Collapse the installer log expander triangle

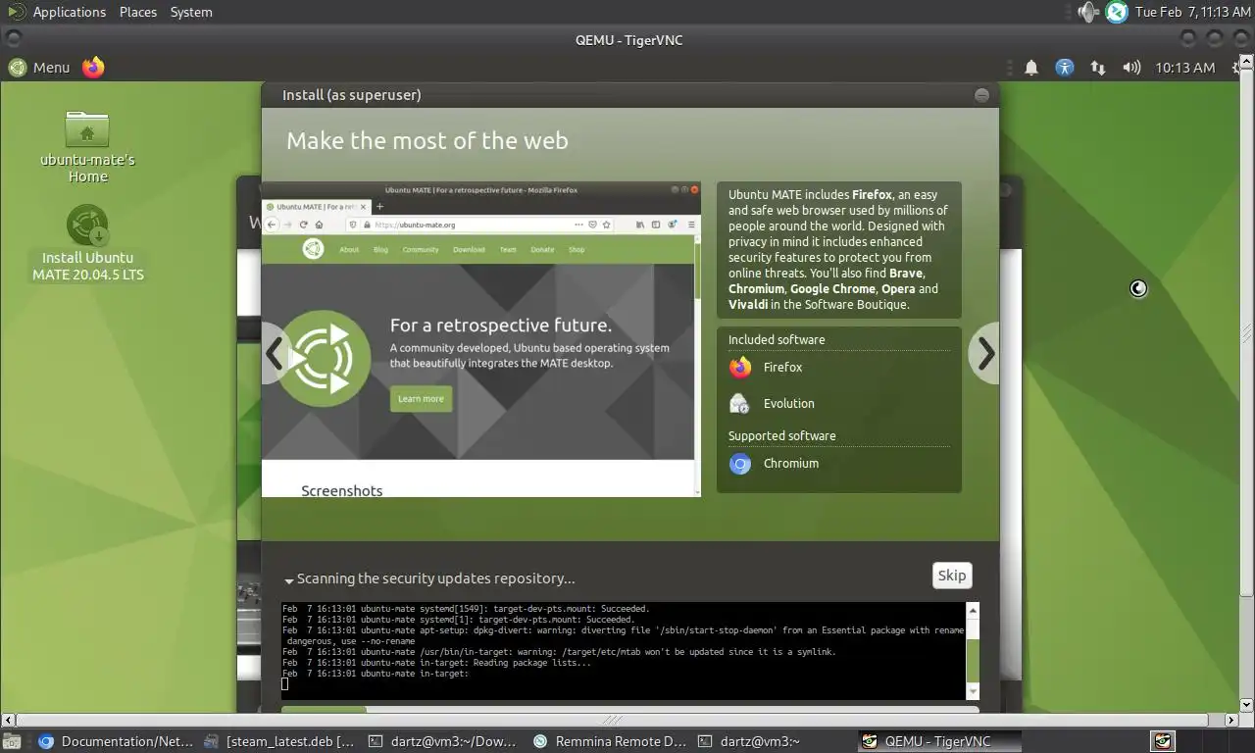tap(289, 580)
